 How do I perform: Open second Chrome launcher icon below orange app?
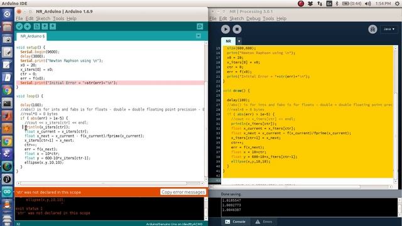pyautogui.click(x=7, y=141)
